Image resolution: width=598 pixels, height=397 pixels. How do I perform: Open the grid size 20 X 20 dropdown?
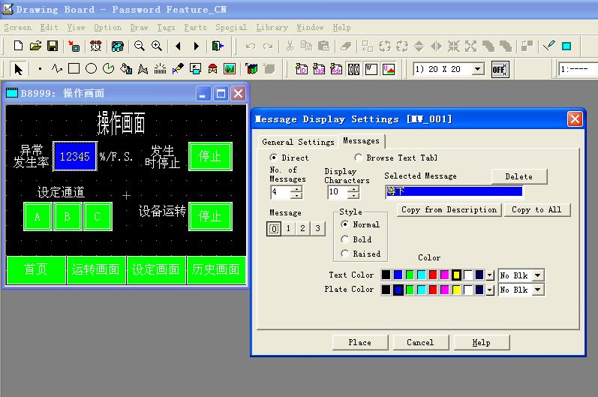point(477,69)
